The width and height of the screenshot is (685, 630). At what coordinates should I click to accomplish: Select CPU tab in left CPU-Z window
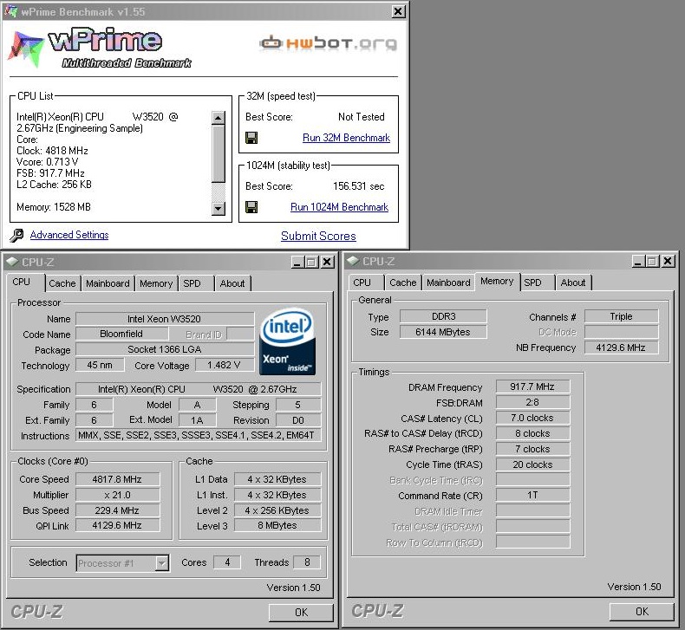point(25,282)
